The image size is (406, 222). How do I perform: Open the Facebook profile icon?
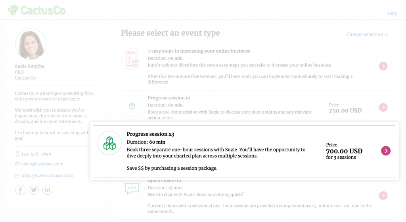click(x=20, y=190)
